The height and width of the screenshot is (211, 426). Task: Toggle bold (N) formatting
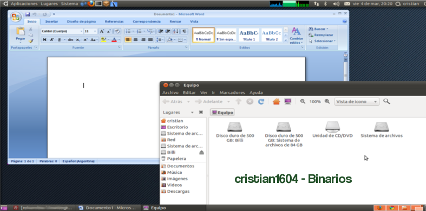coord(44,40)
